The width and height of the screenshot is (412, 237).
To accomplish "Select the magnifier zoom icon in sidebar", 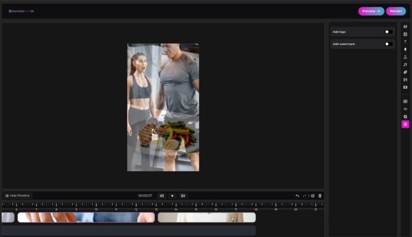I will [405, 116].
